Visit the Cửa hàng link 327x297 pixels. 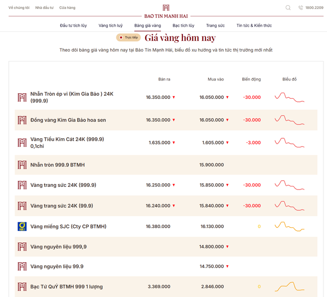pos(67,8)
